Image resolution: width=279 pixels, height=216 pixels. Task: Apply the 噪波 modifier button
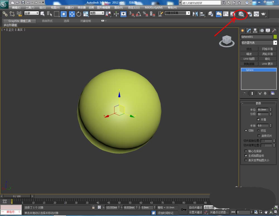(x=249, y=54)
